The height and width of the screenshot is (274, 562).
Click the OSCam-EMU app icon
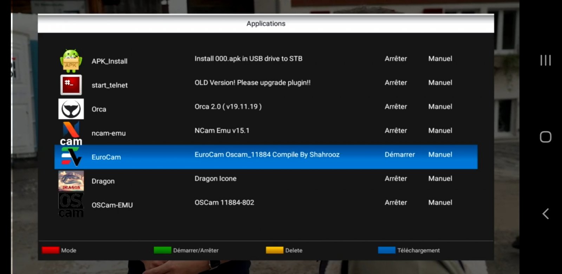(71, 205)
